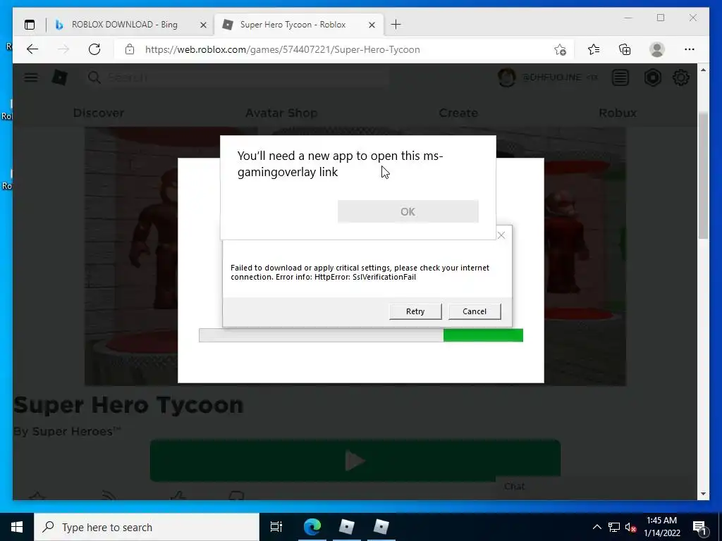Show hidden system tray icons
722x541 pixels.
pos(596,527)
